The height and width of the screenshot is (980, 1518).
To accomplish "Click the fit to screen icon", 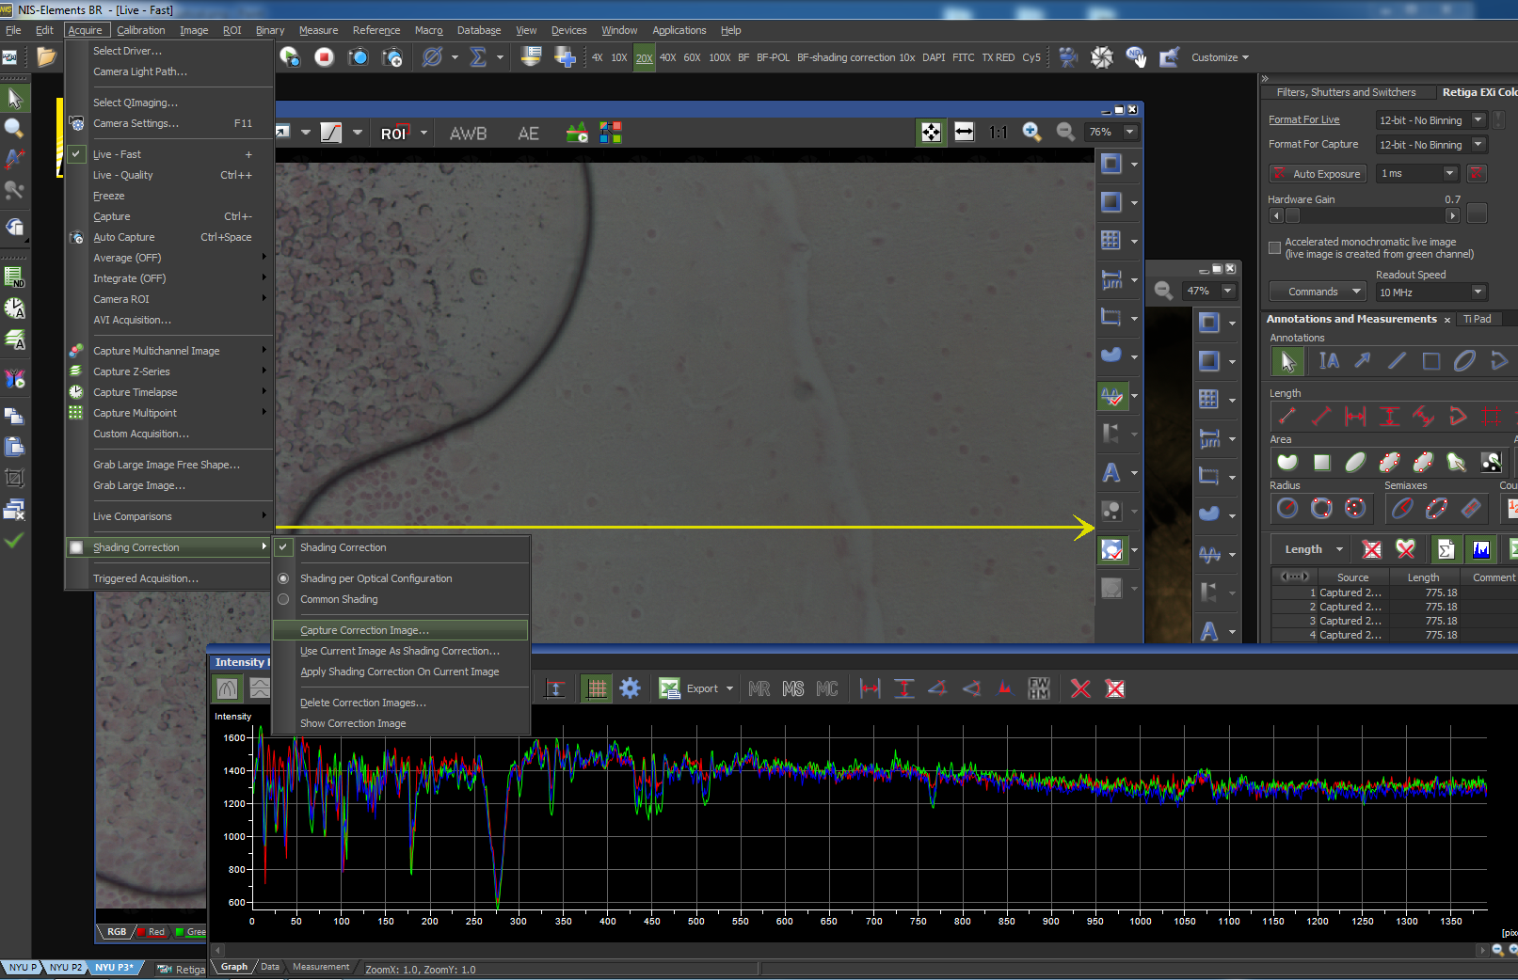I will (x=931, y=133).
